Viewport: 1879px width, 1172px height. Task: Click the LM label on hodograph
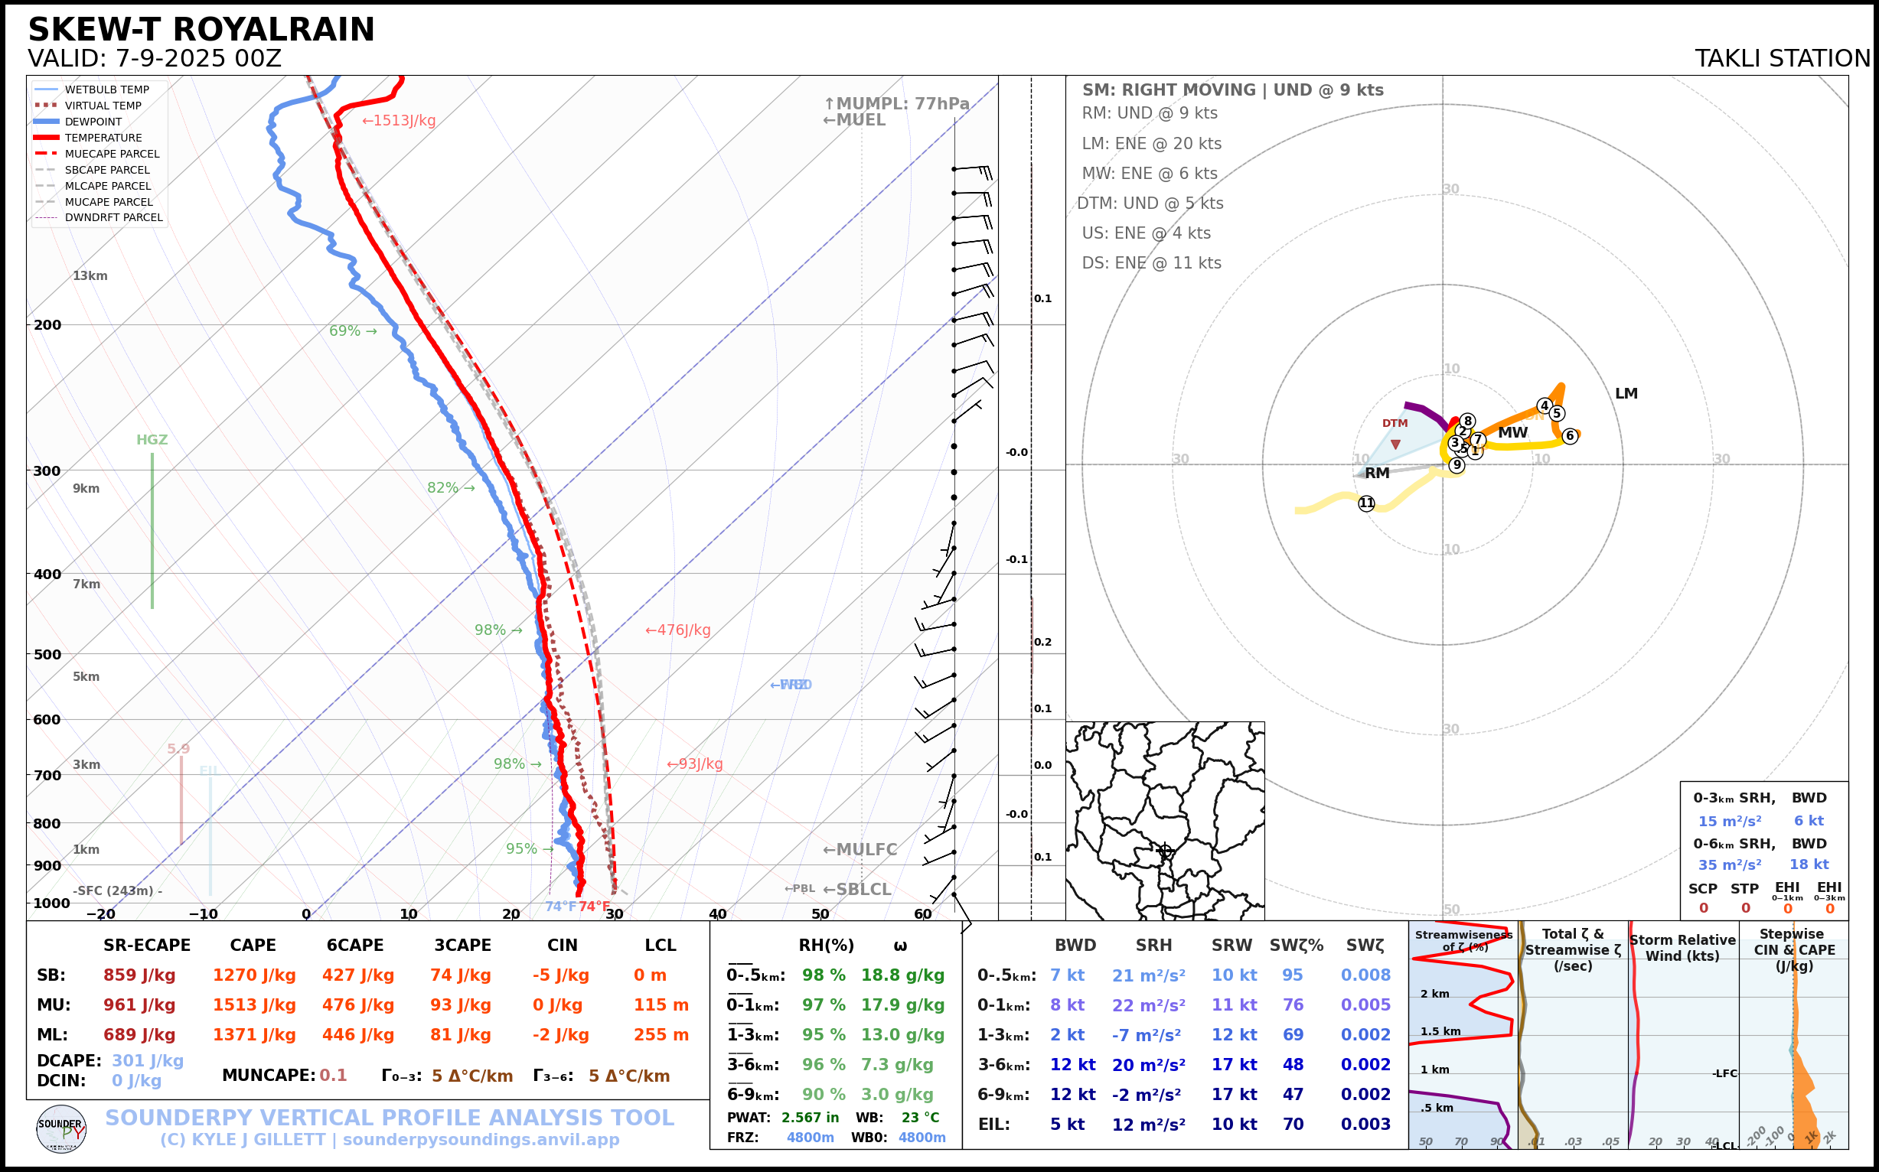click(1626, 394)
